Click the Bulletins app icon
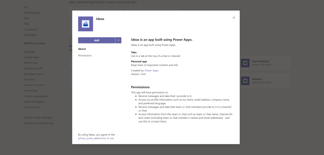This screenshot has width=324, height=155. (x=245, y=81)
